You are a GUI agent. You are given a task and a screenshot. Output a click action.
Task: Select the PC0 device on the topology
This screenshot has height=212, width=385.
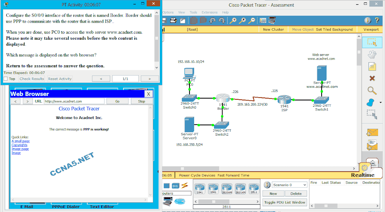pos(189,73)
